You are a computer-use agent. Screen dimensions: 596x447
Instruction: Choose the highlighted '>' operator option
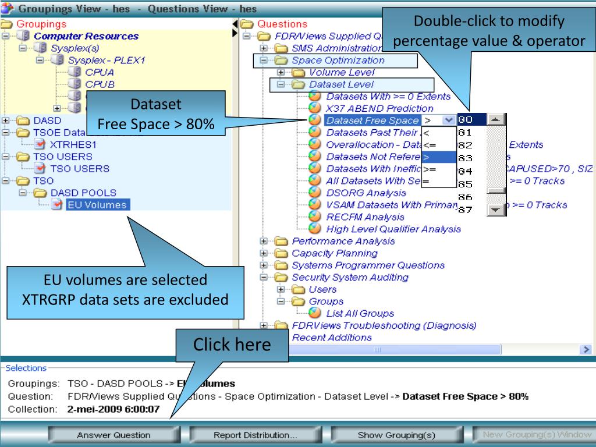439,157
